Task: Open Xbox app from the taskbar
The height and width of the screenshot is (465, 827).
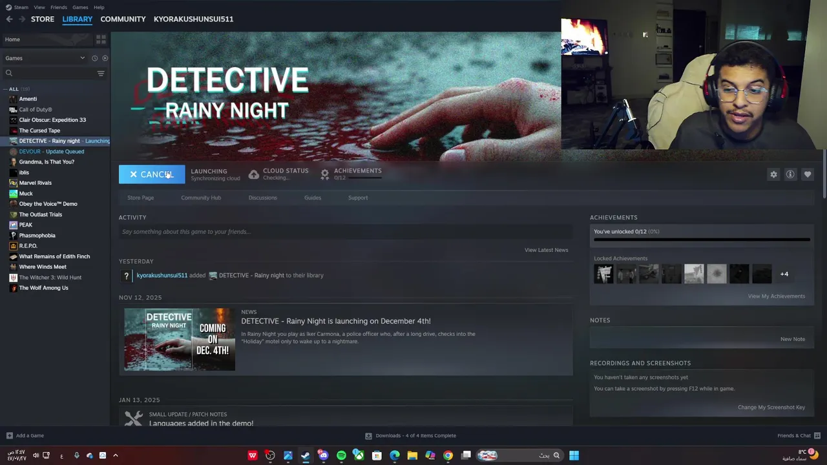Action: [x=359, y=455]
